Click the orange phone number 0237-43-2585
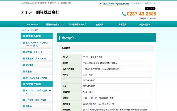The image size is (177, 111). click(x=142, y=14)
